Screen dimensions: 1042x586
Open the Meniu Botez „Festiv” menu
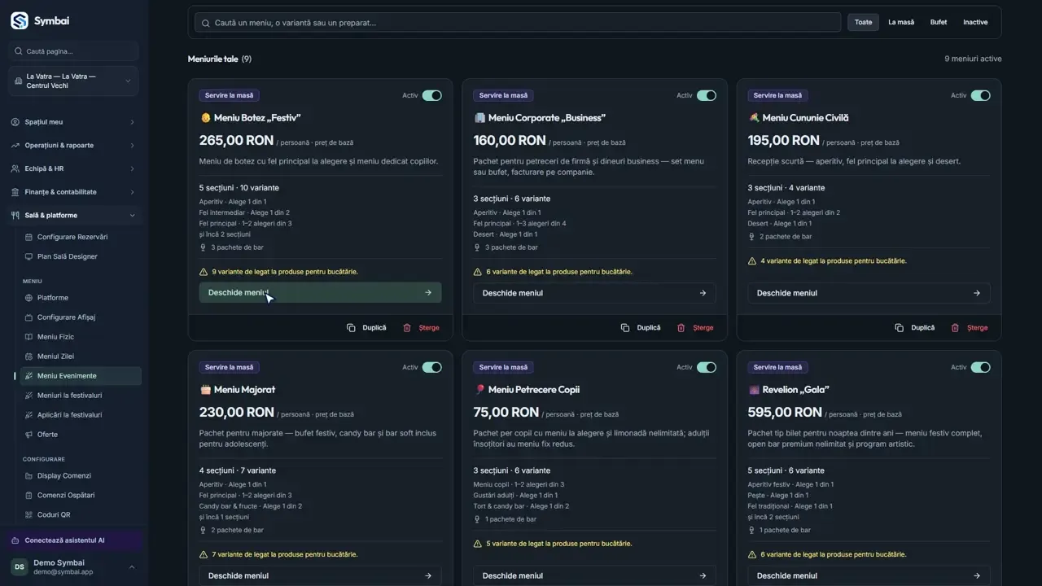pos(320,293)
